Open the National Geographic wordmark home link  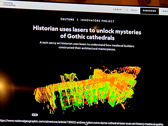[x=9, y=4]
